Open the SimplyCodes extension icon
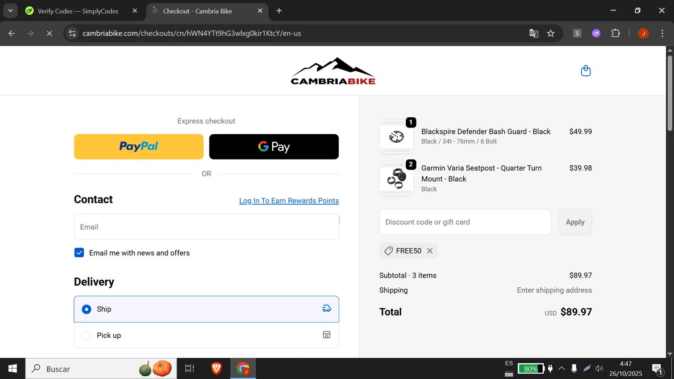This screenshot has height=379, width=674. click(577, 33)
